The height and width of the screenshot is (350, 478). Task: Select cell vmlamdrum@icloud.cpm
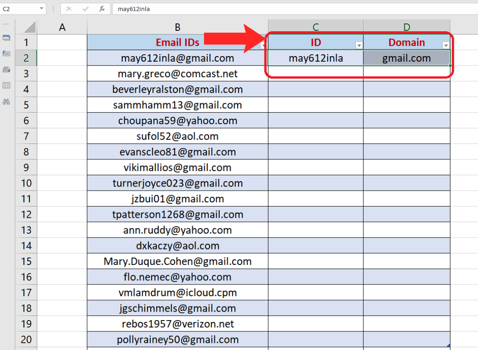tap(177, 293)
